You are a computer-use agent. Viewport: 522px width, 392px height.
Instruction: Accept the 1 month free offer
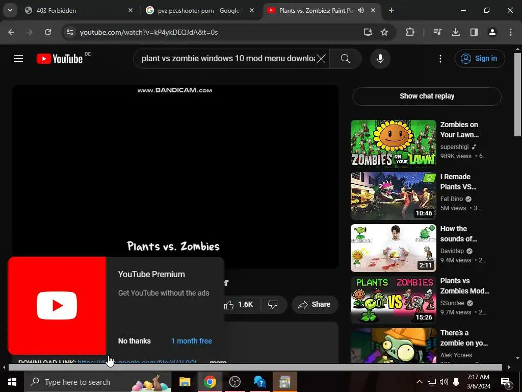tap(192, 341)
